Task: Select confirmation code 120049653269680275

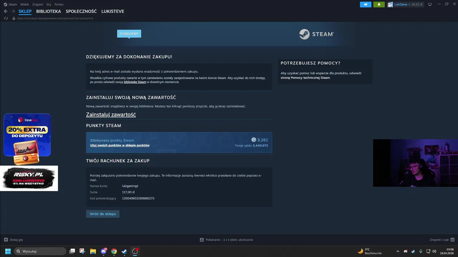Action: coord(138,198)
